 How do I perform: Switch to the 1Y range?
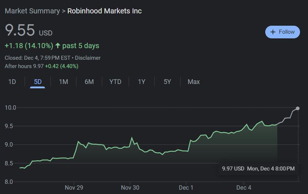(141, 81)
